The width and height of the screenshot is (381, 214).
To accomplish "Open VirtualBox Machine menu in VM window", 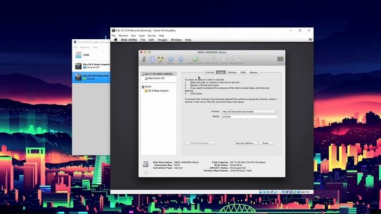I will click(123, 36).
